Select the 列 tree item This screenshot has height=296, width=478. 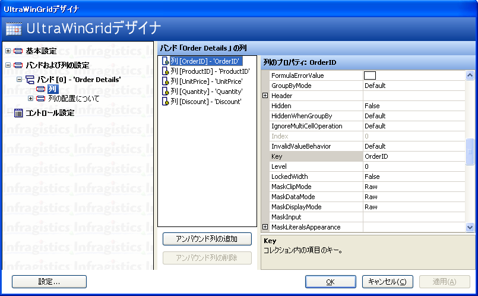(52, 89)
